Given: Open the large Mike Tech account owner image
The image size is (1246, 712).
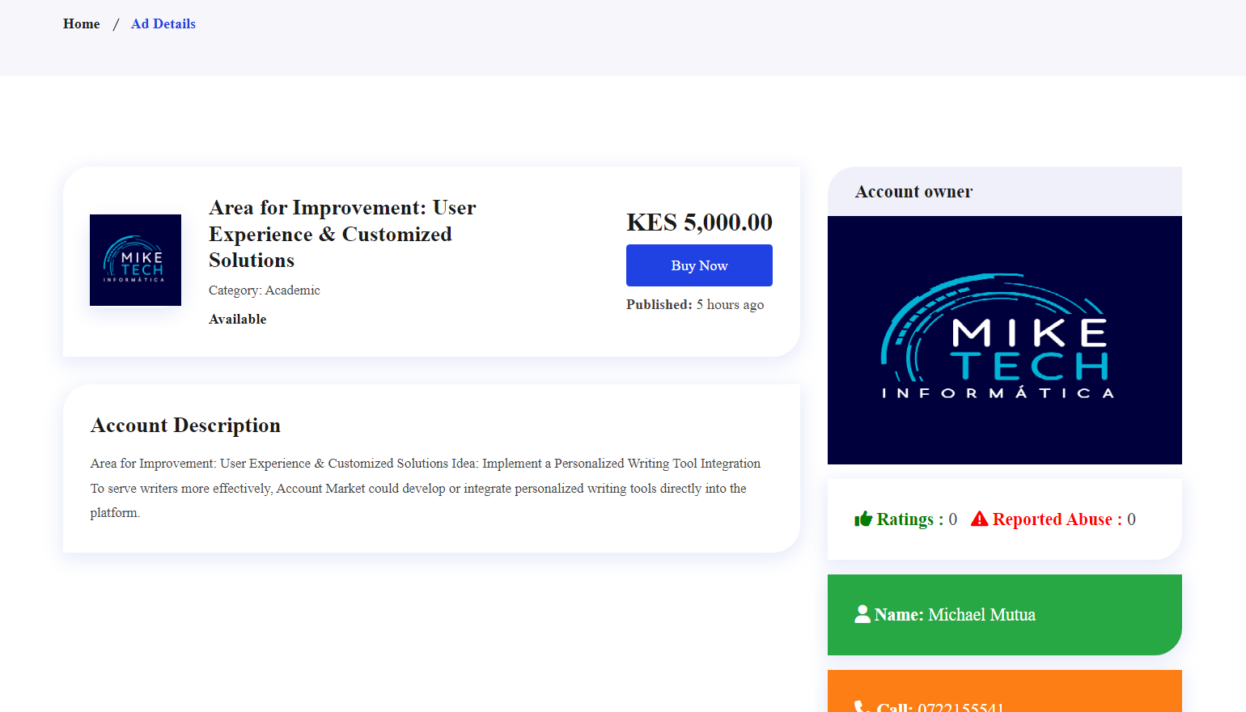Looking at the screenshot, I should coord(1004,340).
